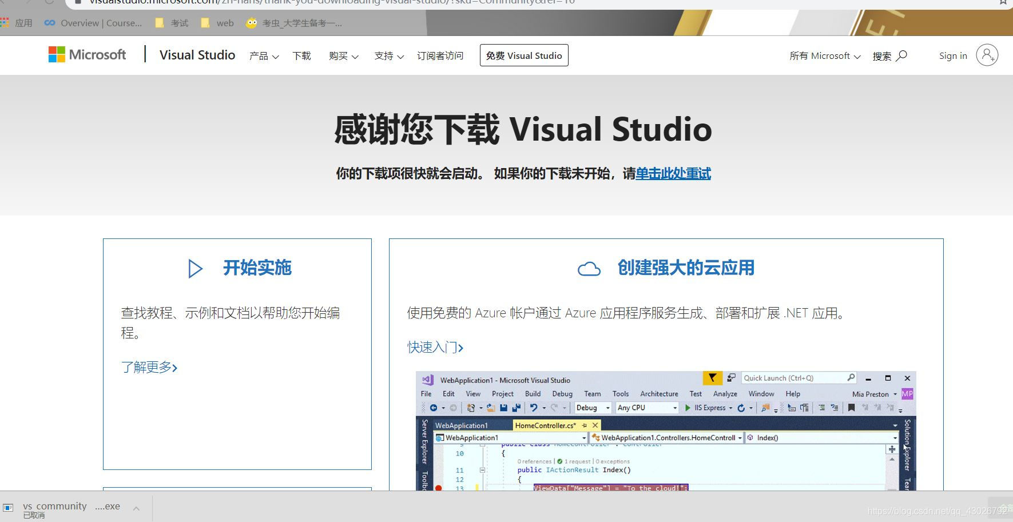1013x522 pixels.
Task: Open the Overview | Course bookmark
Action: tap(93, 23)
